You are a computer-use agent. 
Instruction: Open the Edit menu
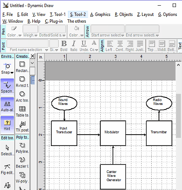(x=23, y=15)
